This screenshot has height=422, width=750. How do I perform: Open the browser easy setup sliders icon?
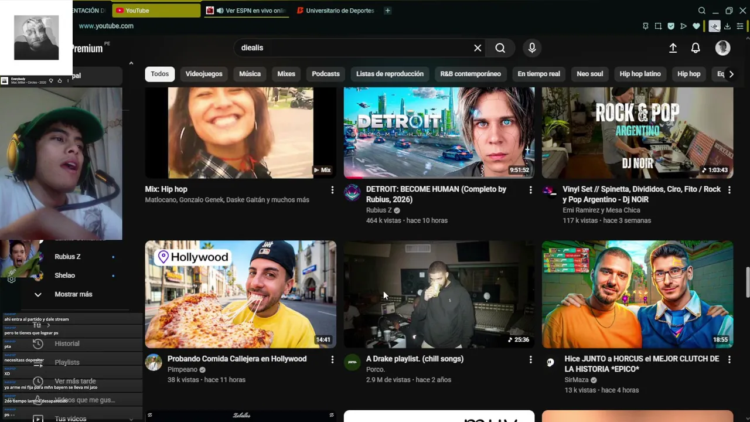(x=740, y=26)
